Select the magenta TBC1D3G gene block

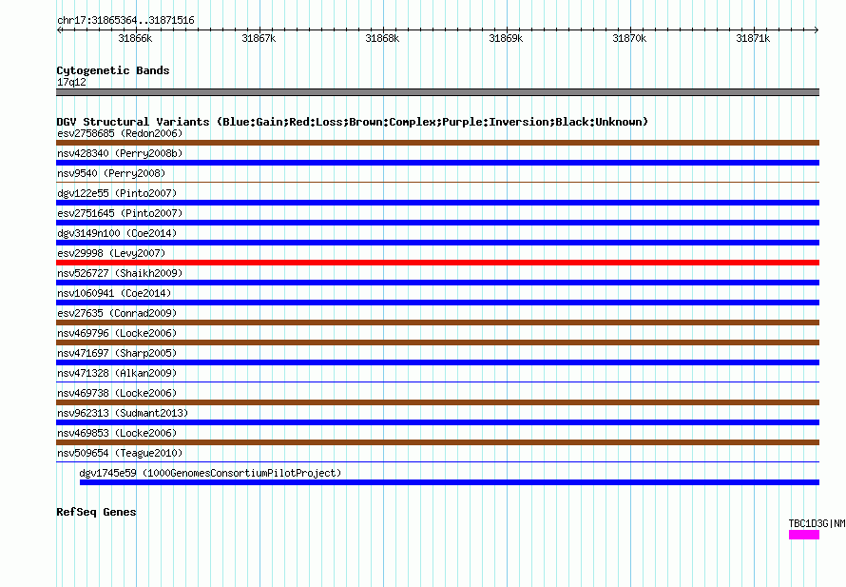(804, 535)
